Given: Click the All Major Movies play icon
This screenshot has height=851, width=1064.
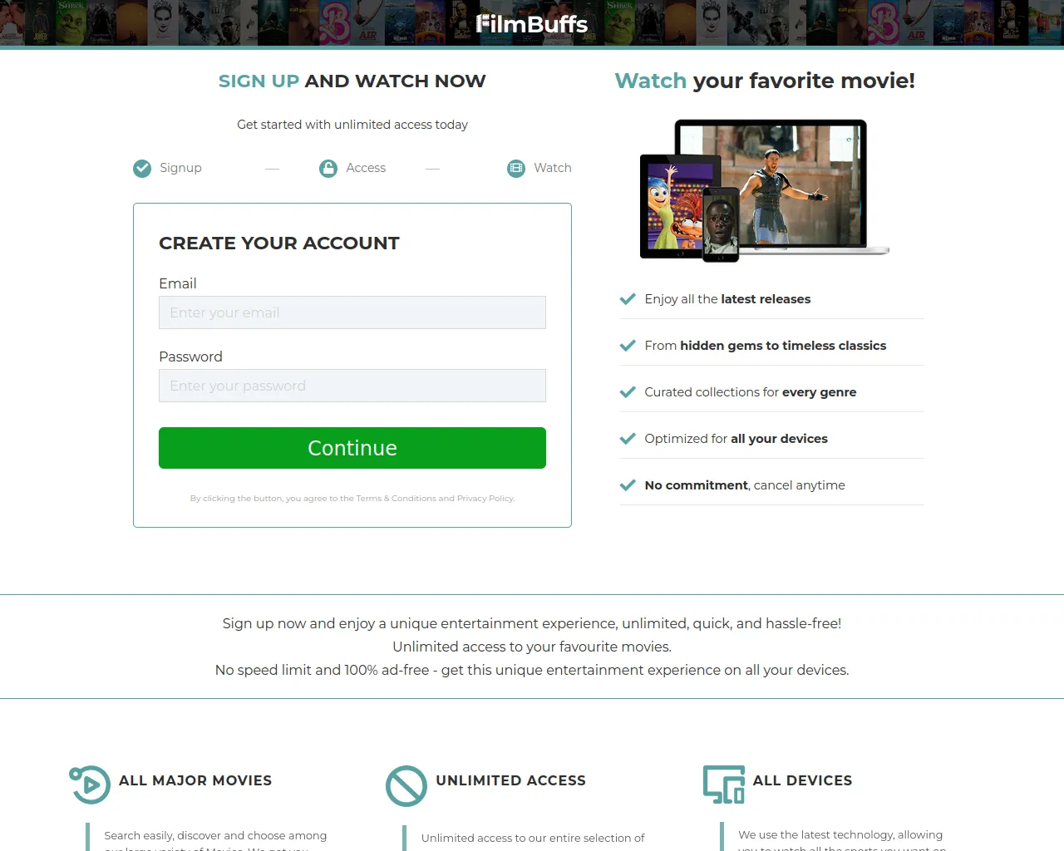Looking at the screenshot, I should point(90,785).
